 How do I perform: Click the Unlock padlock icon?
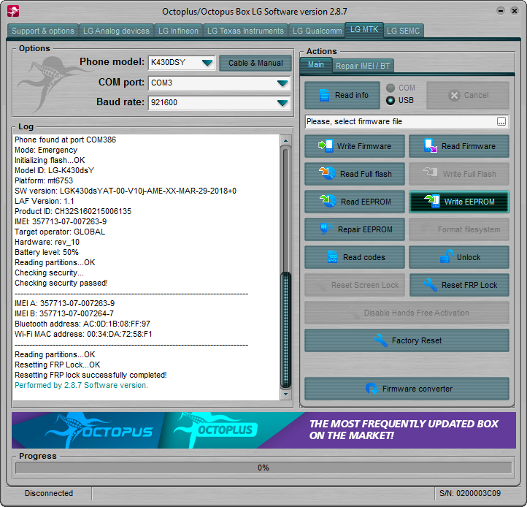click(446, 256)
